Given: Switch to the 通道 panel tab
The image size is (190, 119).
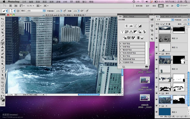Looking at the screenshot, I should click(x=162, y=17).
